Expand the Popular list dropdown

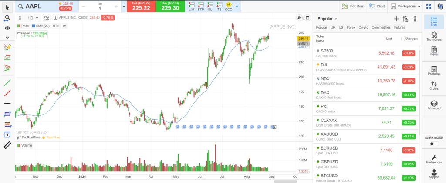(327, 19)
